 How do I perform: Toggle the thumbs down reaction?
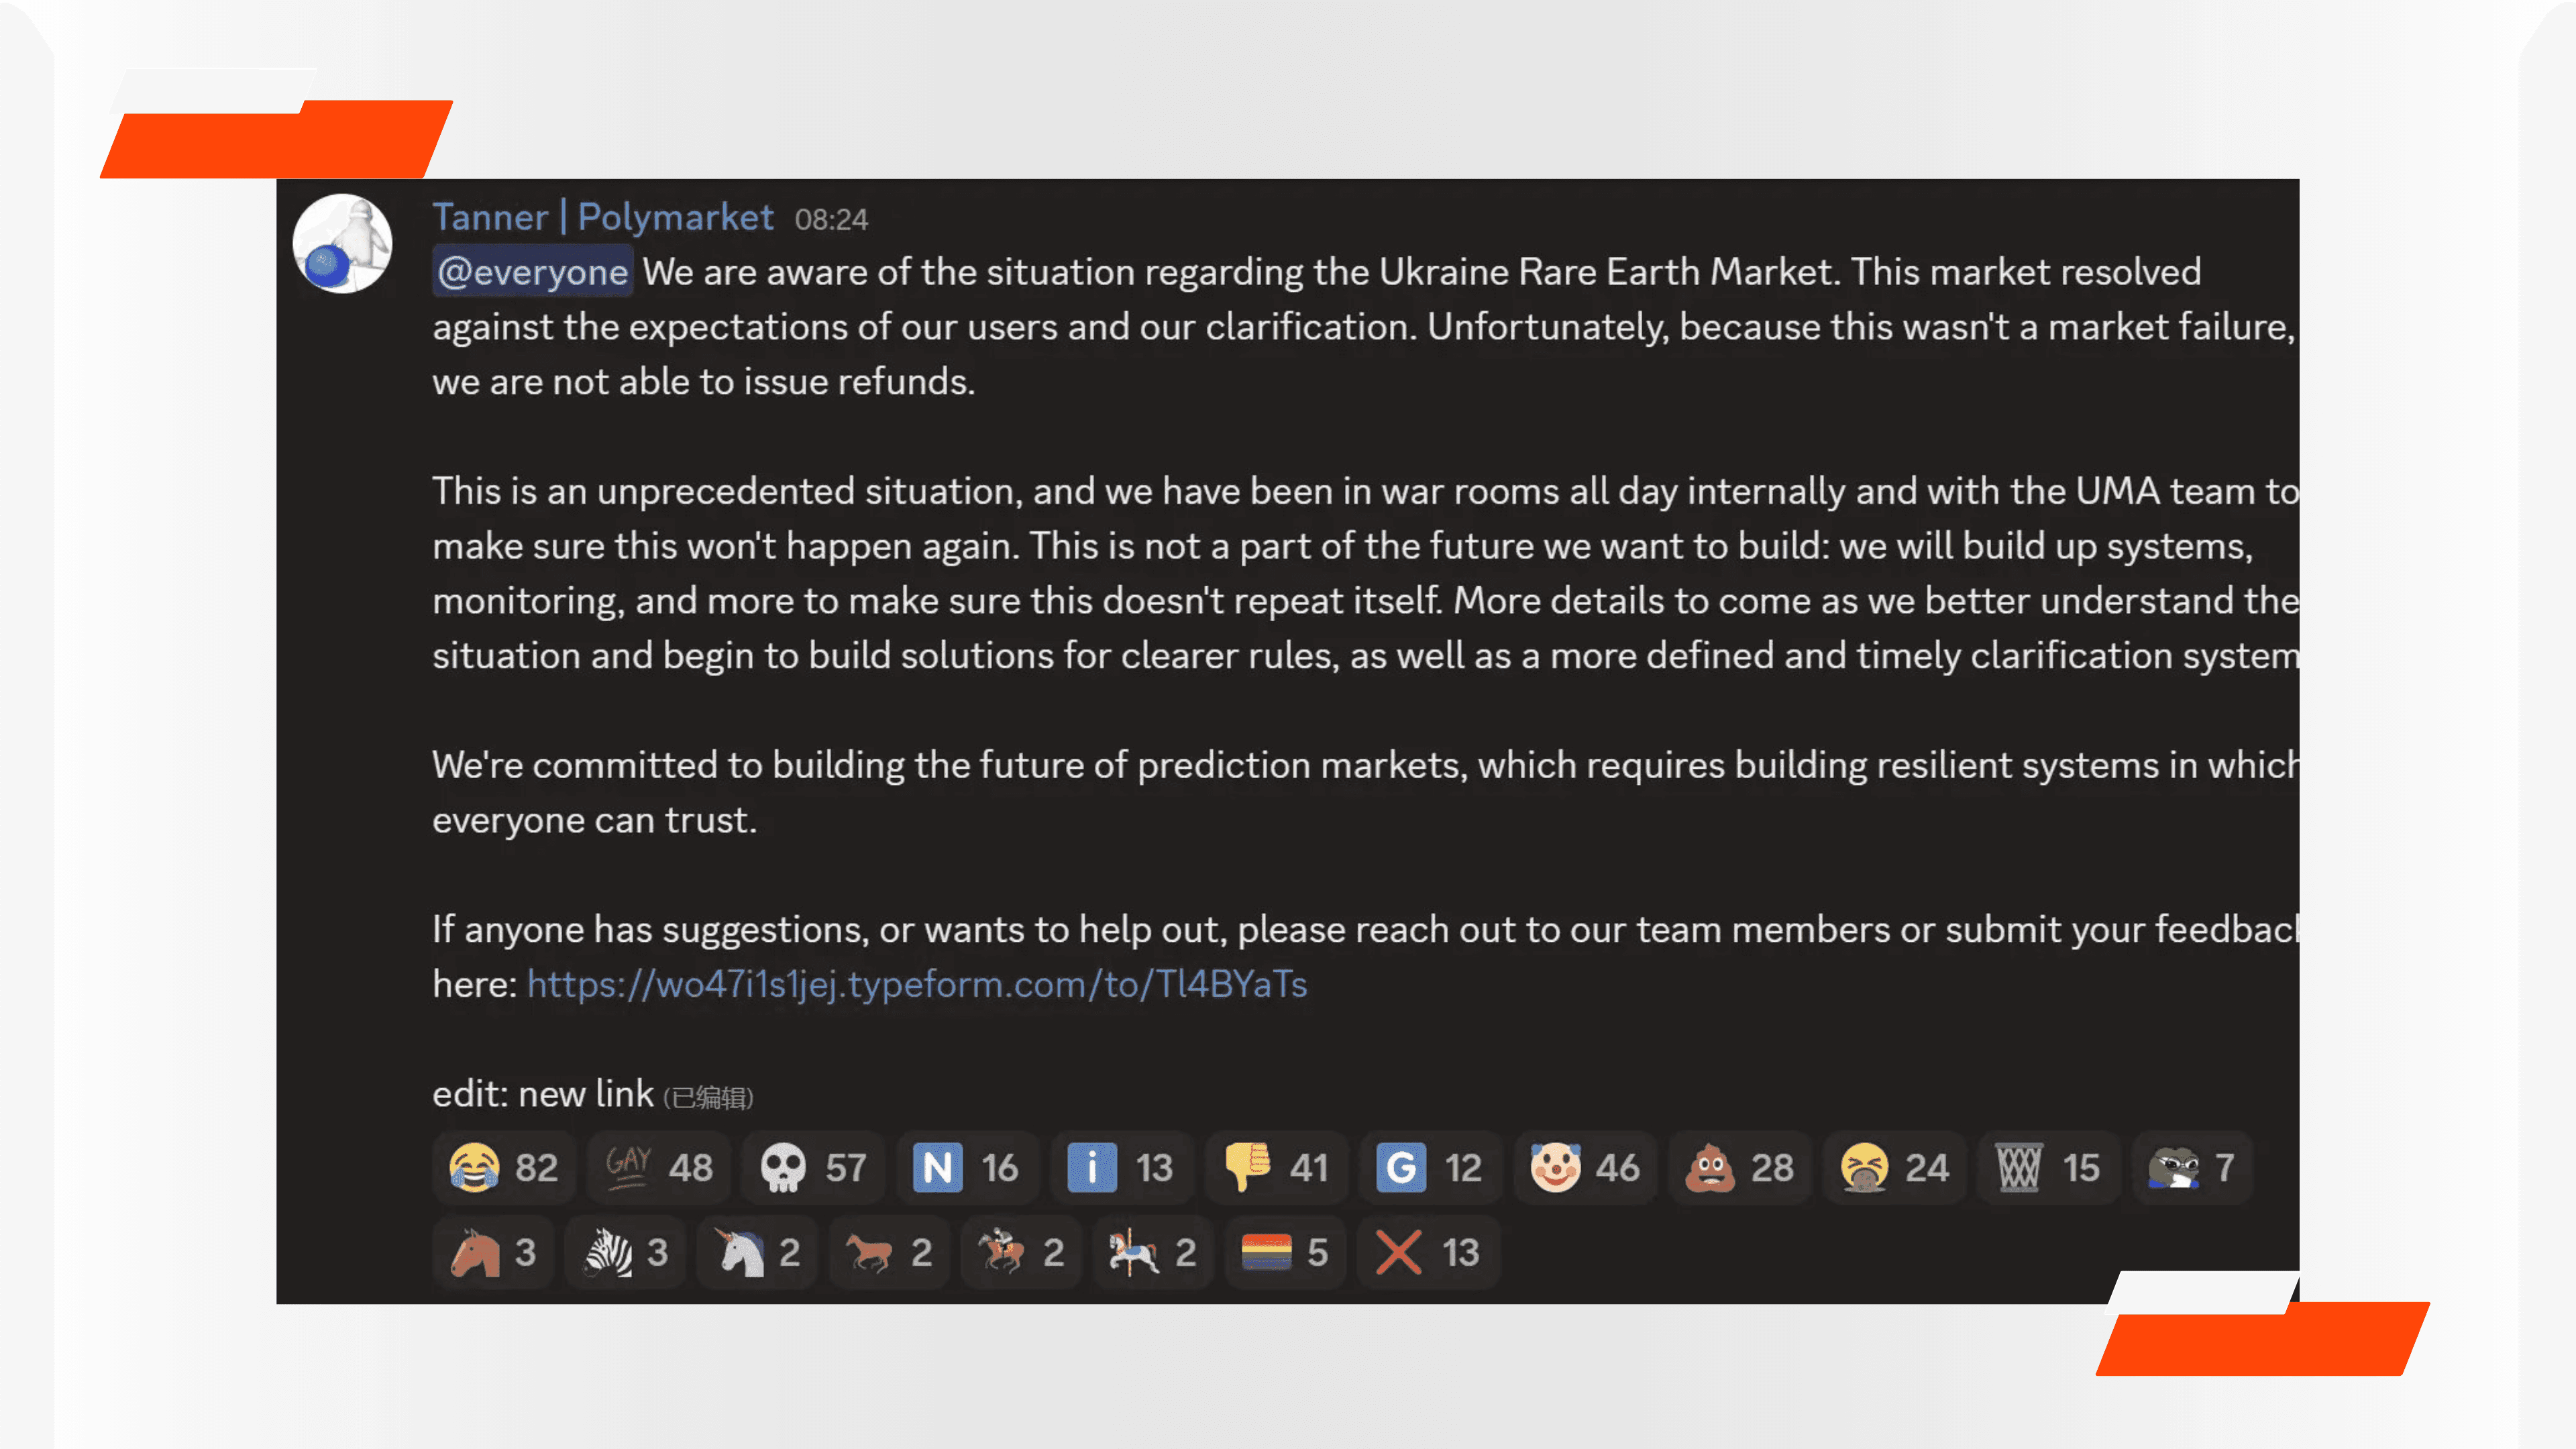[x=1276, y=1167]
